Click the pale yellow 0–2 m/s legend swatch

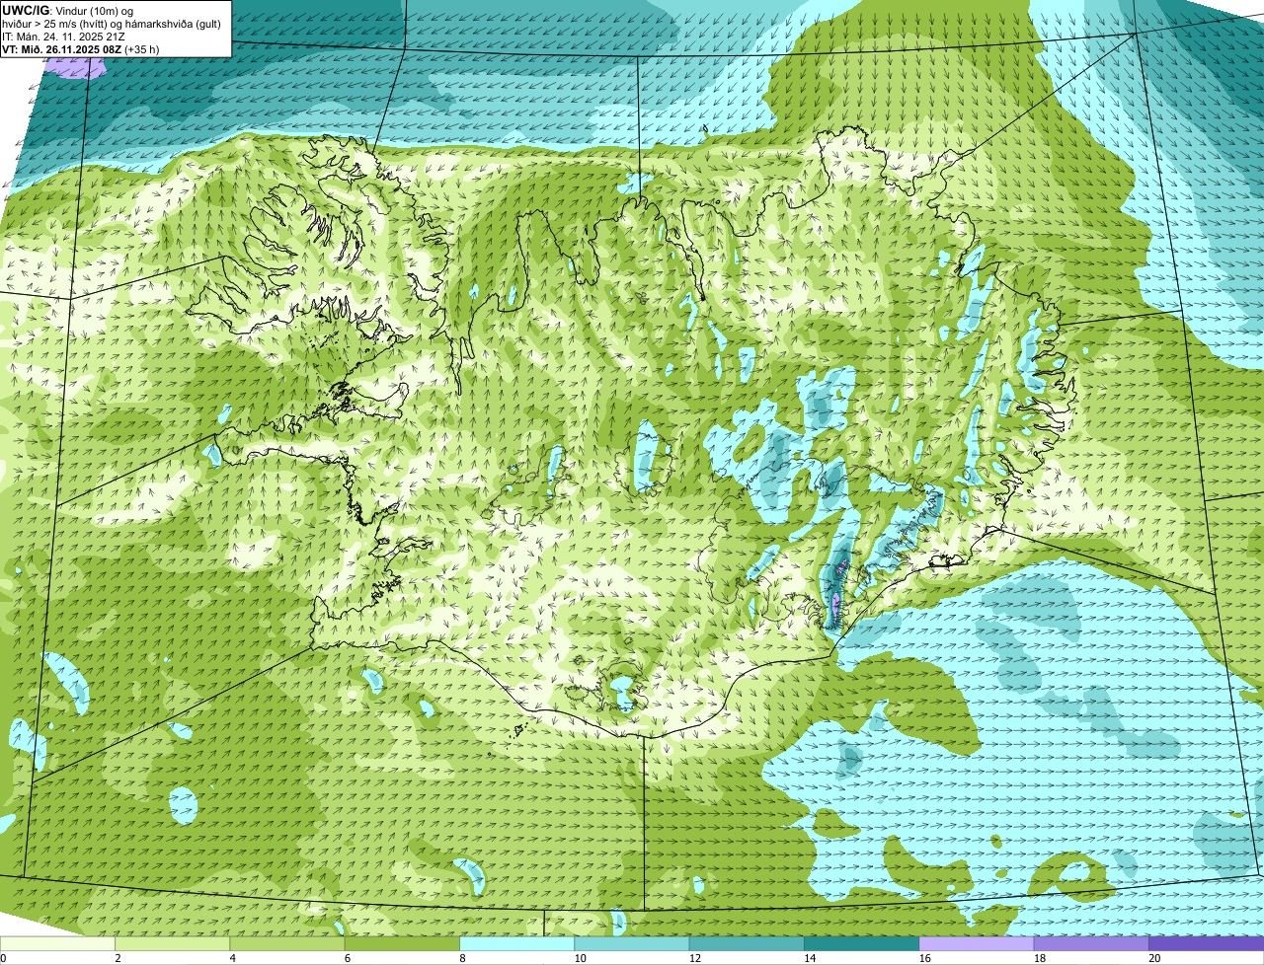(58, 943)
